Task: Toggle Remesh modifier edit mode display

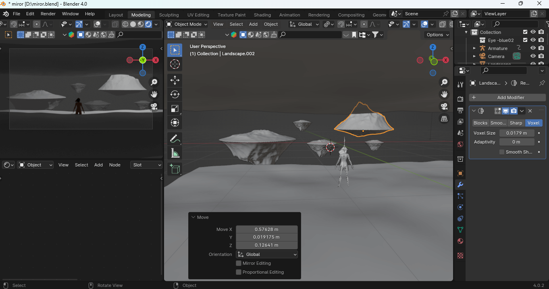Action: (x=498, y=111)
